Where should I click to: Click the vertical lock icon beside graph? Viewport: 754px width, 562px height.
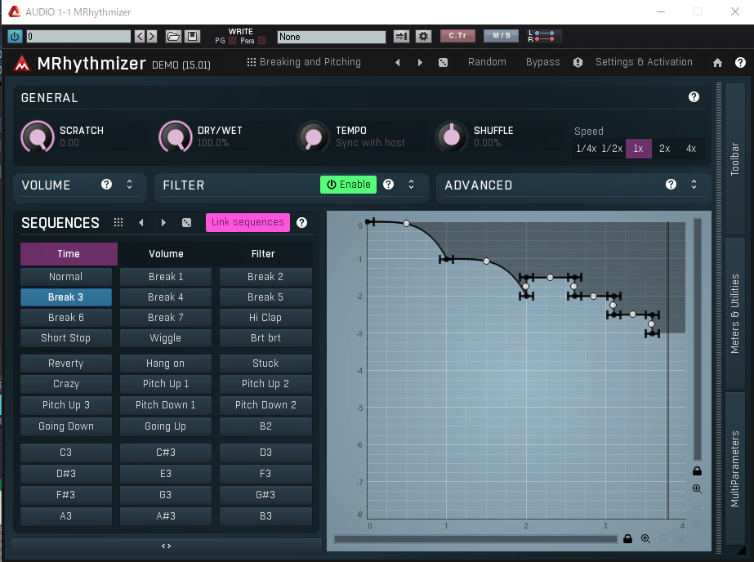tap(697, 471)
